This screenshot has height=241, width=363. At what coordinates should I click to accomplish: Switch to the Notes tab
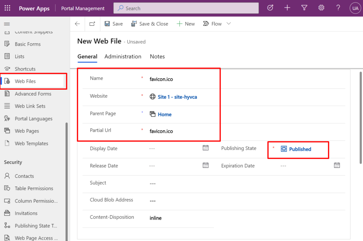click(x=157, y=56)
